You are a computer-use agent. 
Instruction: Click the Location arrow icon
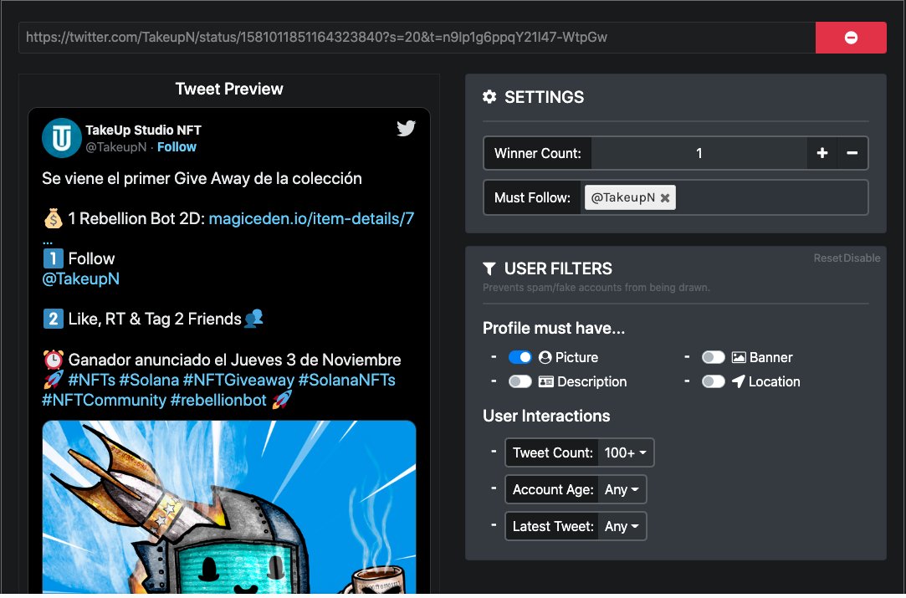click(x=738, y=382)
